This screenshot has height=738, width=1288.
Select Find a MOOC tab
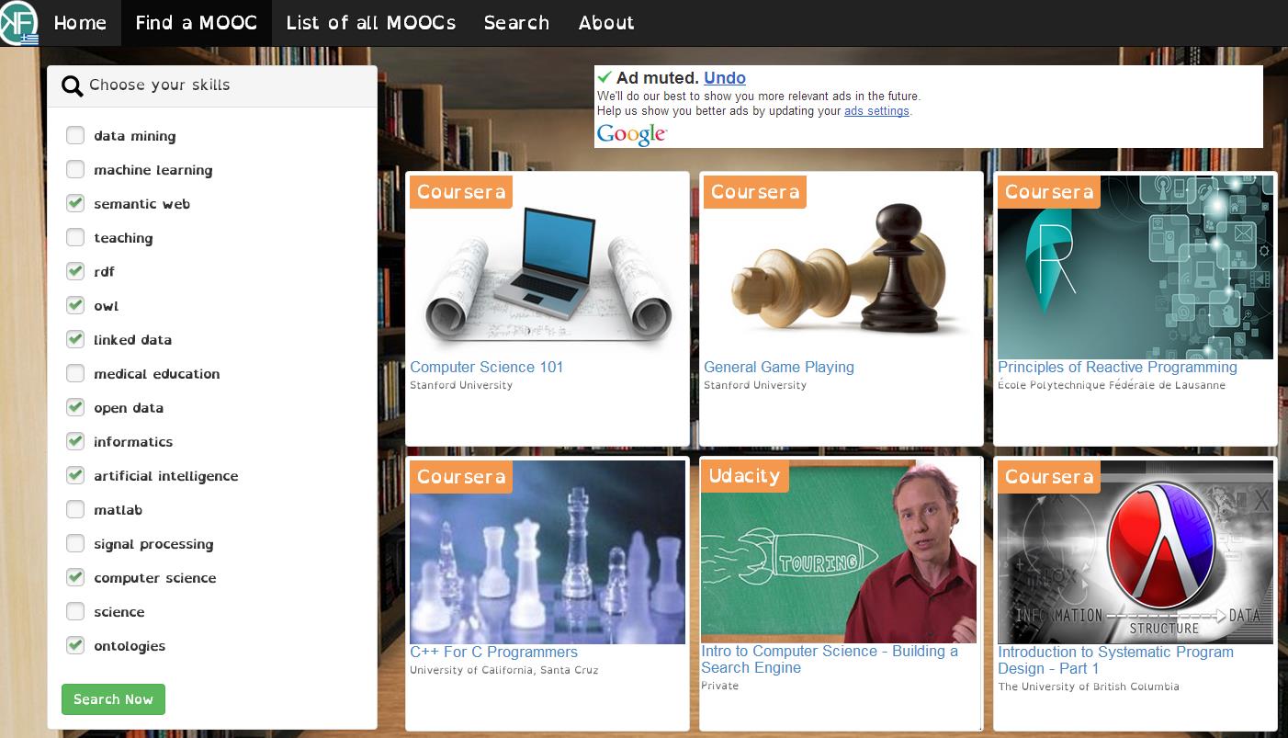tap(197, 23)
